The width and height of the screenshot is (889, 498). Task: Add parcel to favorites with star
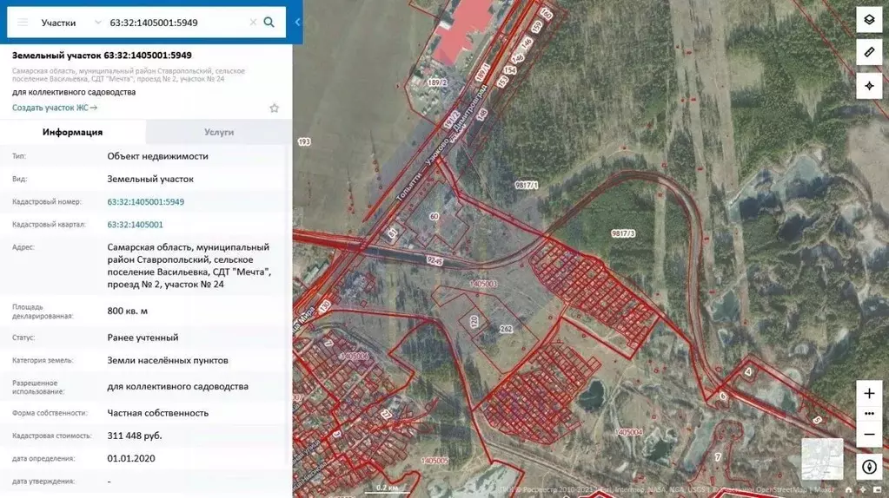[275, 108]
